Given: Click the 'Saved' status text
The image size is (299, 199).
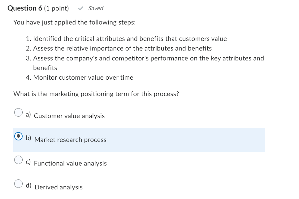Looking at the screenshot, I should 96,8.
